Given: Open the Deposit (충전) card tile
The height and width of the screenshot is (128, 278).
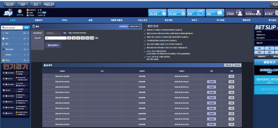Looking at the screenshot, I should click(196, 13).
